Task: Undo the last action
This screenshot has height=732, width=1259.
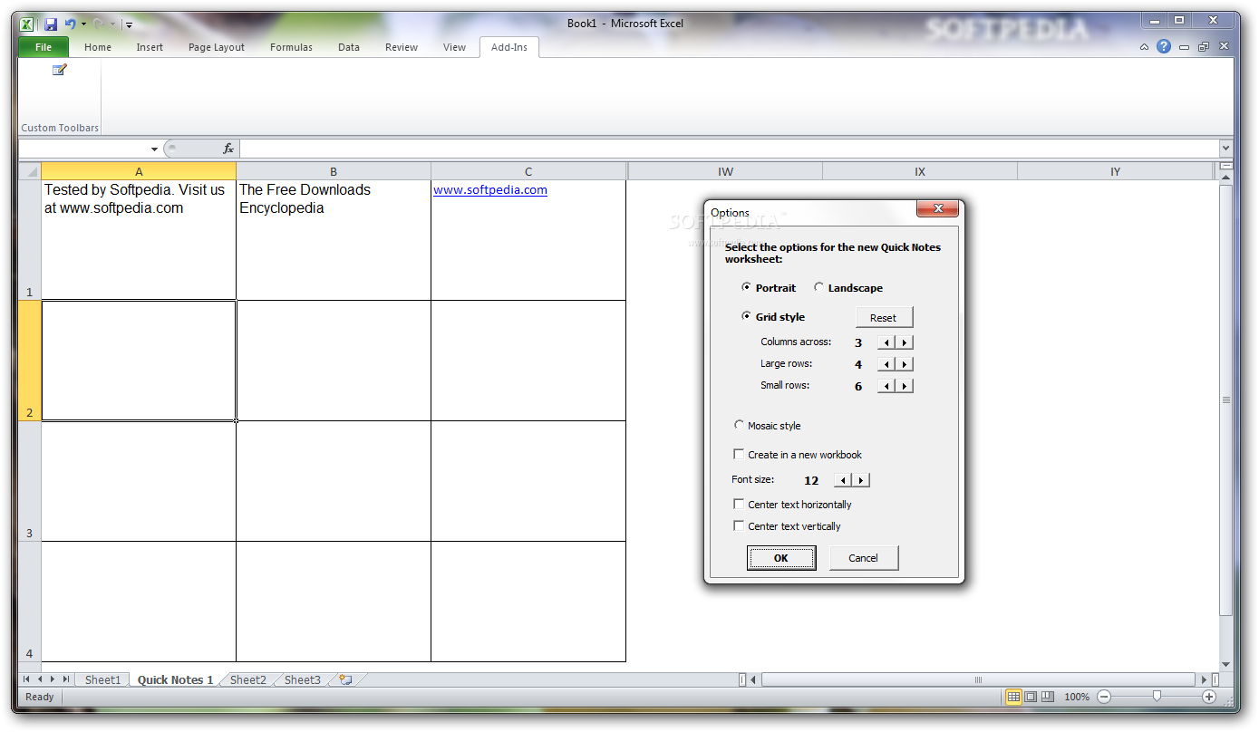Action: click(x=70, y=24)
